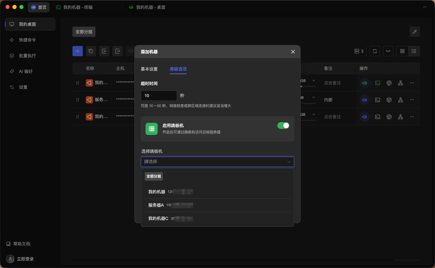Screen dimensions: 435x268
Task: Select 服务器A from jump host list
Action: point(217,205)
